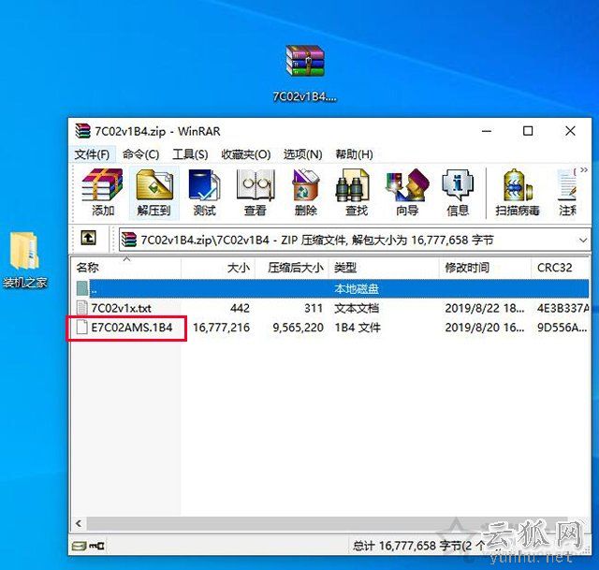The image size is (599, 570).
Task: Click the Info (信息) toolbar icon
Action: 458,193
